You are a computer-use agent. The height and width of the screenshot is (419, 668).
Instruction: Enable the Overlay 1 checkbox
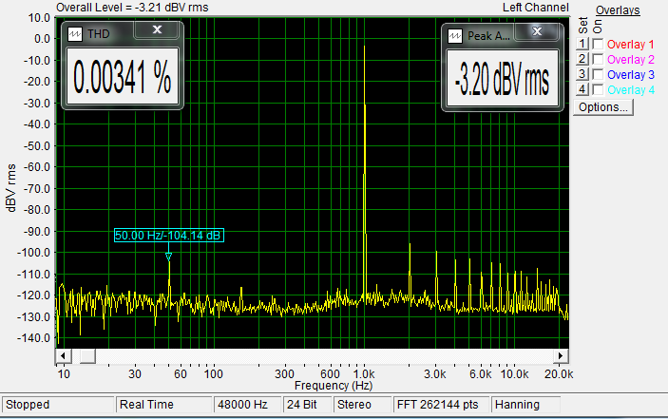(598, 44)
